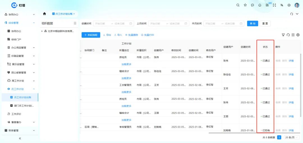The height and width of the screenshot is (143, 303).
Task: Click the table horizontal scrollbar
Action: pos(254,133)
